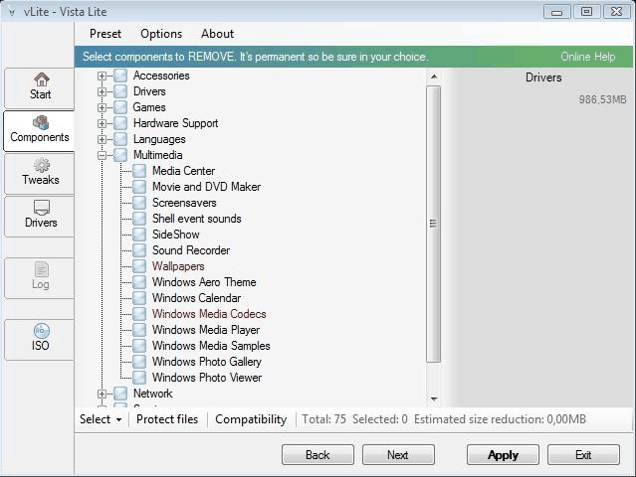Click the Exit button

point(583,455)
